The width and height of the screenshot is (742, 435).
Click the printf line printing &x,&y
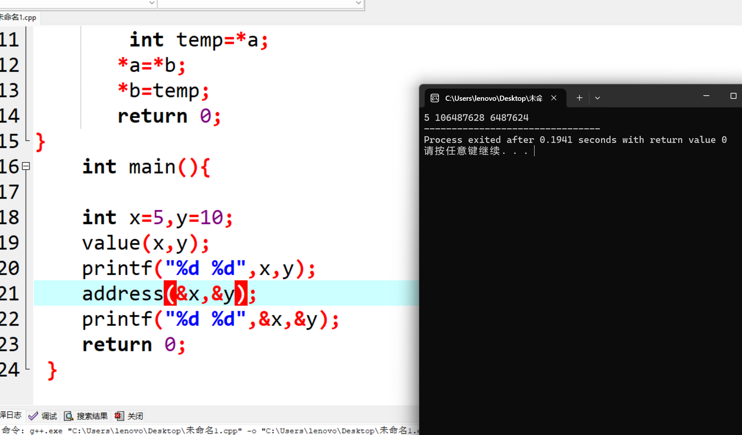(211, 319)
